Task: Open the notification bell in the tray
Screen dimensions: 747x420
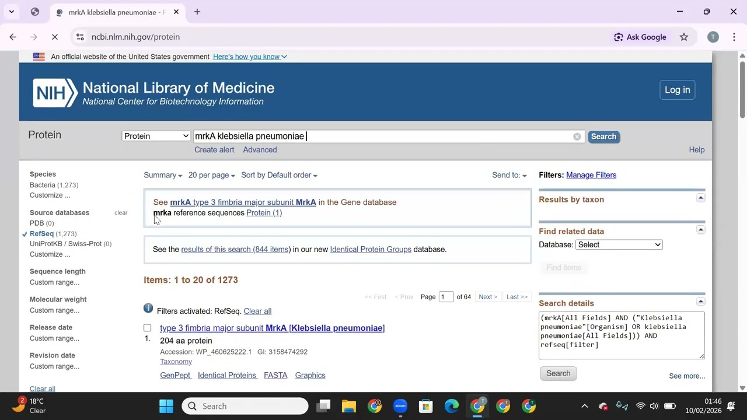Action: click(731, 406)
